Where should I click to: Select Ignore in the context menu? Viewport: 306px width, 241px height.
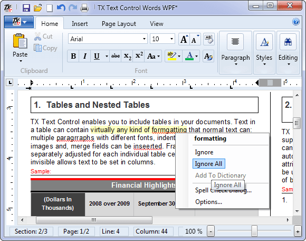(204, 152)
